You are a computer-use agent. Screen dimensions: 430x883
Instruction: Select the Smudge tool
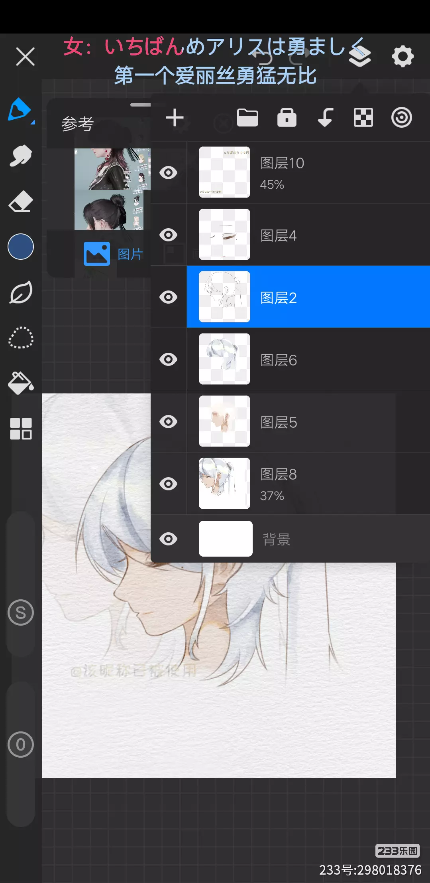pos(20,155)
